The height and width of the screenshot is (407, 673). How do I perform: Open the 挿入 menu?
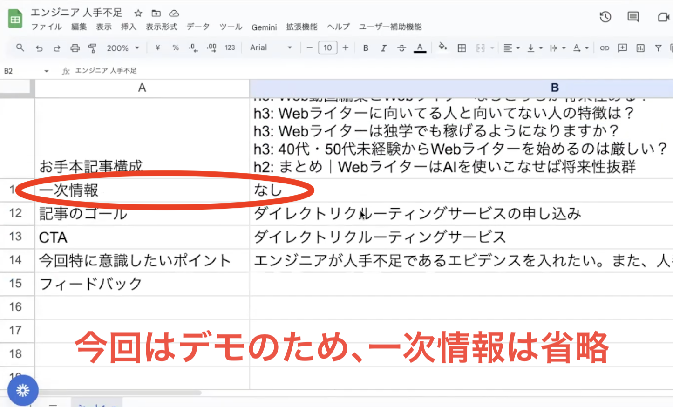point(129,27)
